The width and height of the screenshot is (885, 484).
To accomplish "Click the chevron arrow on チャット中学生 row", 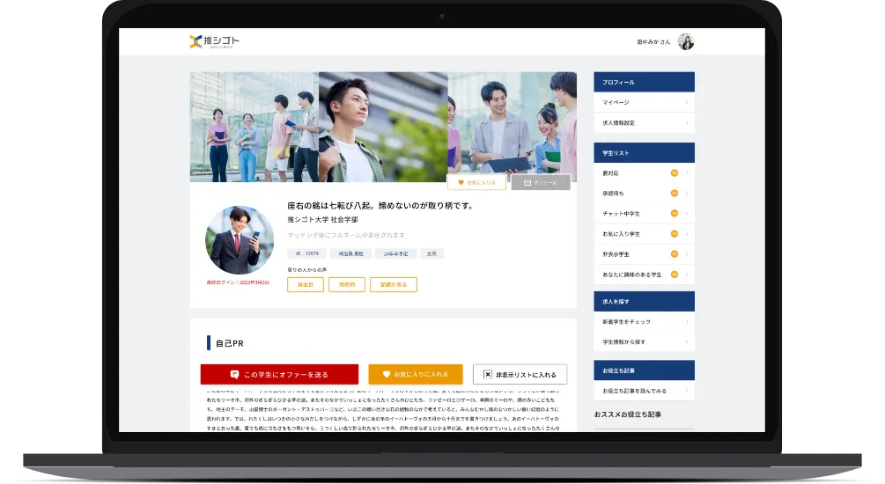I will (687, 214).
